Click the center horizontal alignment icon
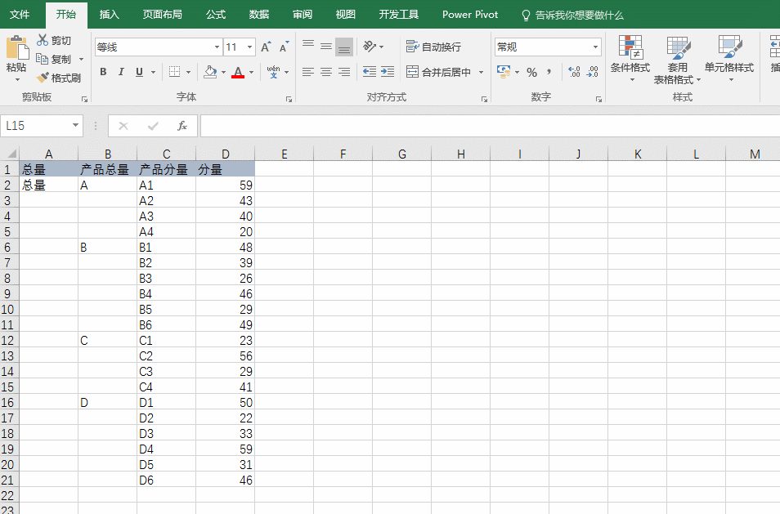Screen dimensions: 780x514 (326, 72)
